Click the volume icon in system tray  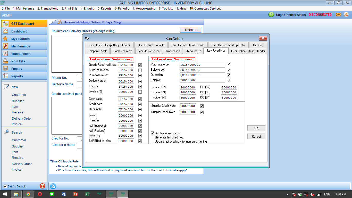coord(312,194)
